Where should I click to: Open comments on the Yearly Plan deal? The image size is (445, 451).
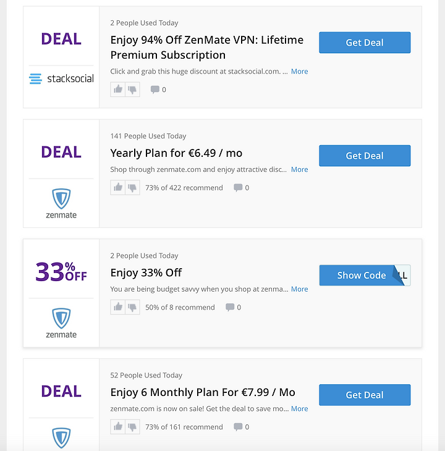(241, 188)
